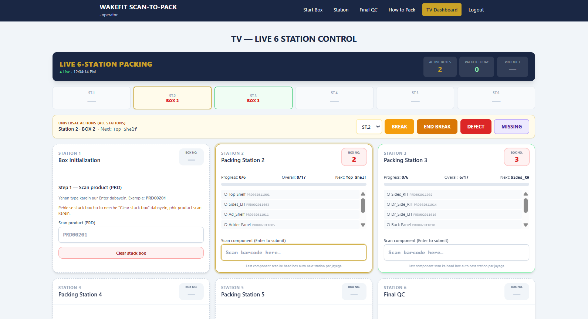Click the up arrow of Station 3's component list
The width and height of the screenshot is (588, 319).
[526, 194]
